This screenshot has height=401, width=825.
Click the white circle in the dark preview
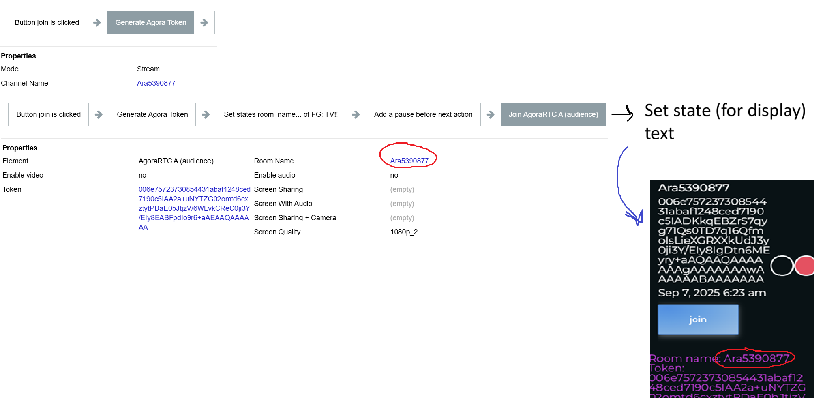[782, 266]
